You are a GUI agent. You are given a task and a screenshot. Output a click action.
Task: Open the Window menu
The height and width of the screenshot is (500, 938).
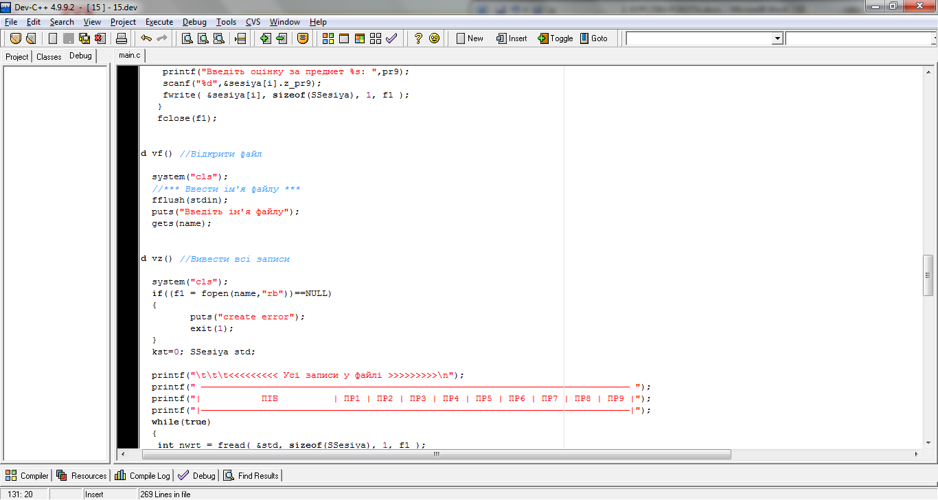(285, 22)
